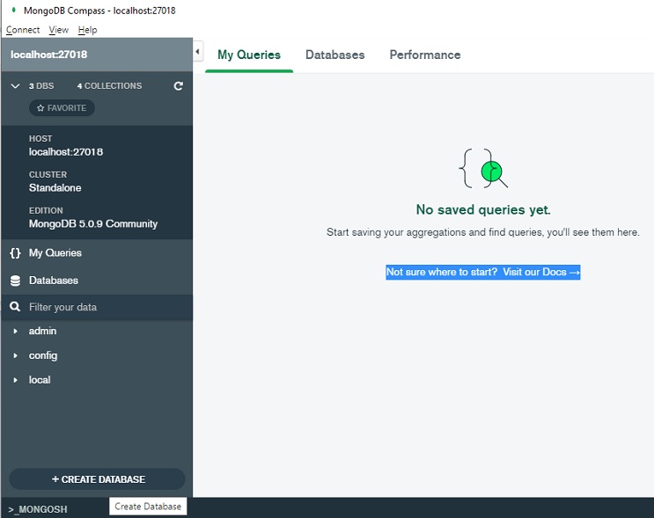This screenshot has height=518, width=654.
Task: Click the MongoDB leaf icon in title bar
Action: [13, 10]
